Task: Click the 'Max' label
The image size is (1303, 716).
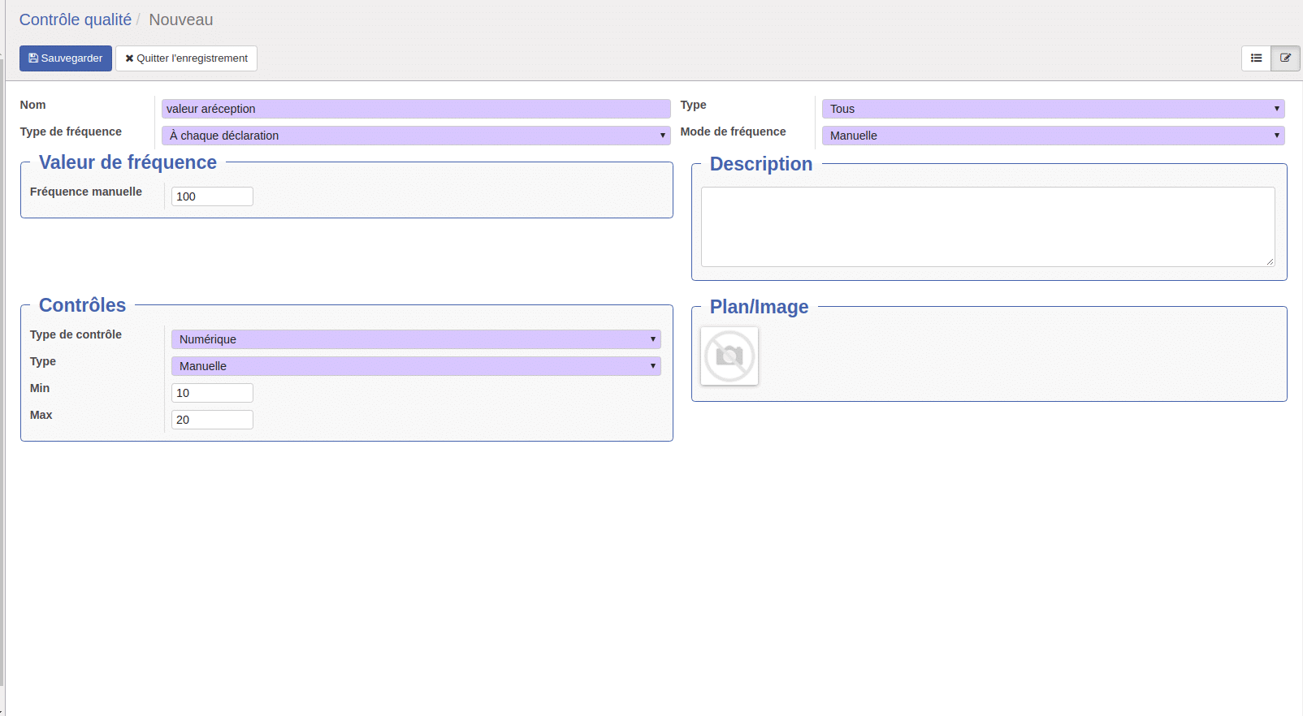Action: pos(41,415)
